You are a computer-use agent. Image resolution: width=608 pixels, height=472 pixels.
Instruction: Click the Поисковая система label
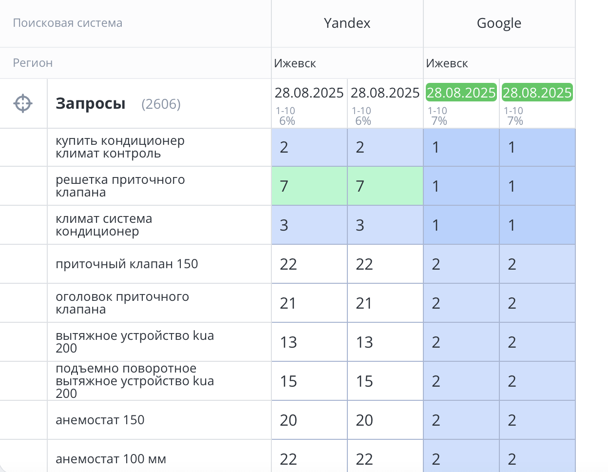[67, 23]
